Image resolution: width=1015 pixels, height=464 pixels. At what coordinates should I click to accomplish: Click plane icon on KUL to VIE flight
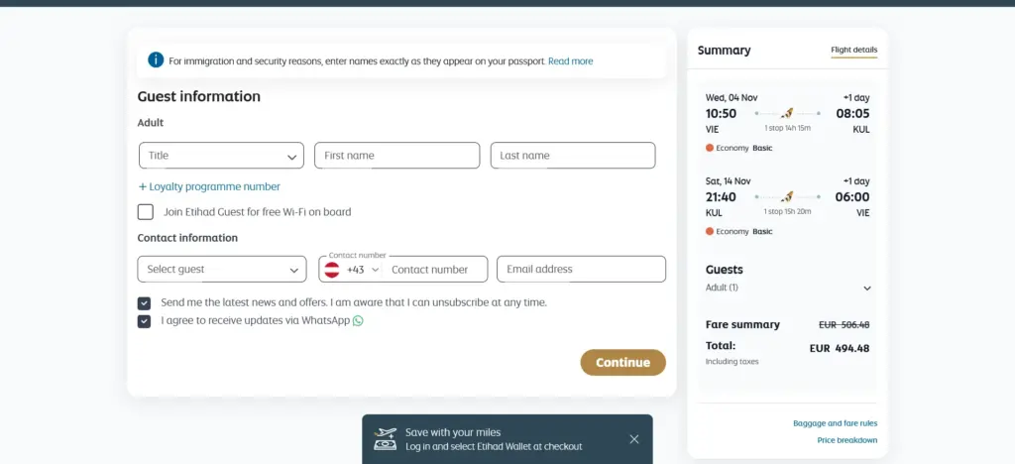click(787, 196)
